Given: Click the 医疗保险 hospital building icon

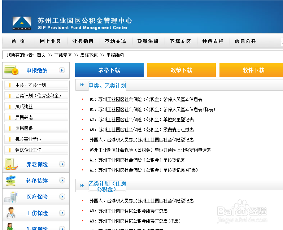Looking at the screenshot, I should coord(11,197).
